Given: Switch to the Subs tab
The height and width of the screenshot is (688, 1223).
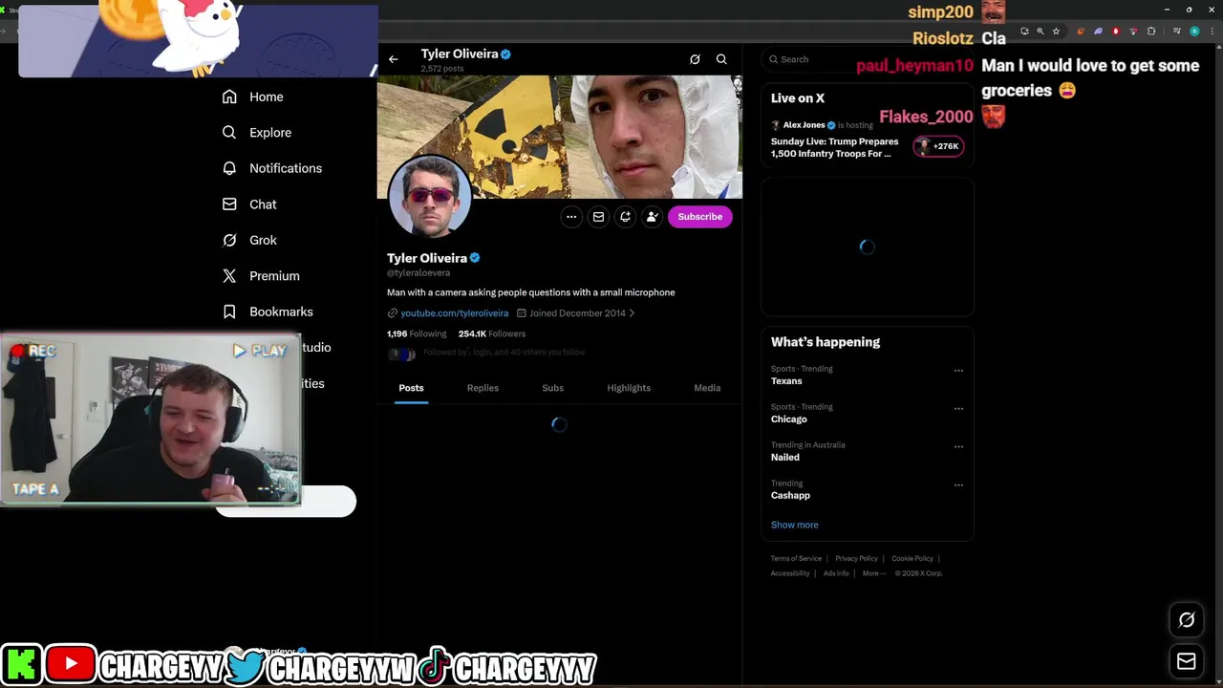Looking at the screenshot, I should (552, 388).
